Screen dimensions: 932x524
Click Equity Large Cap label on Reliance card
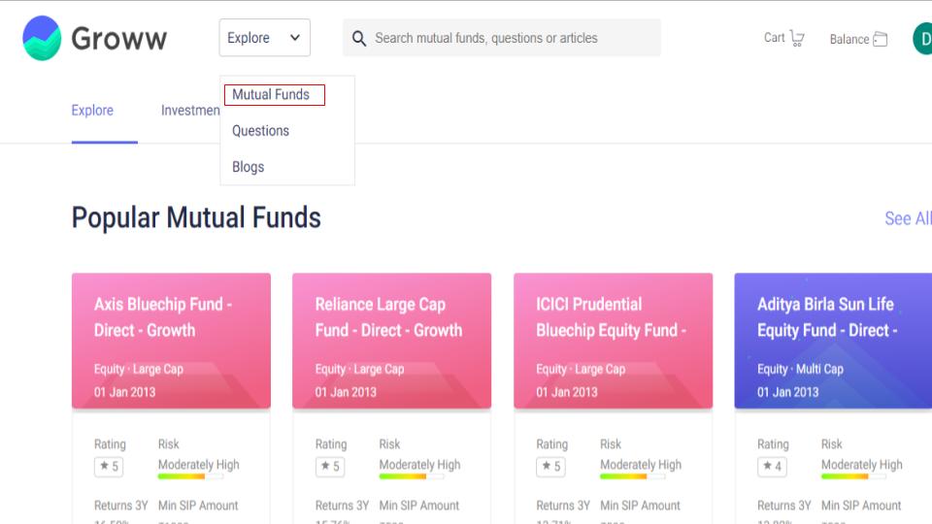tap(359, 369)
